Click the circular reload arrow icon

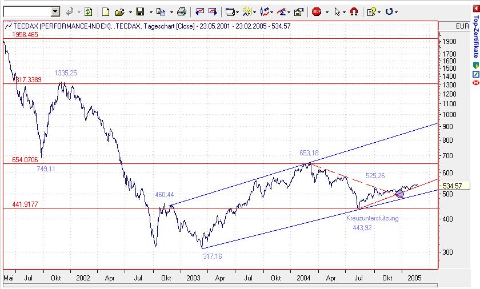click(389, 12)
